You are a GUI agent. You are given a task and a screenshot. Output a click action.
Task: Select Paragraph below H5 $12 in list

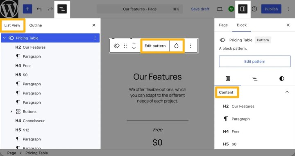coord(50,139)
